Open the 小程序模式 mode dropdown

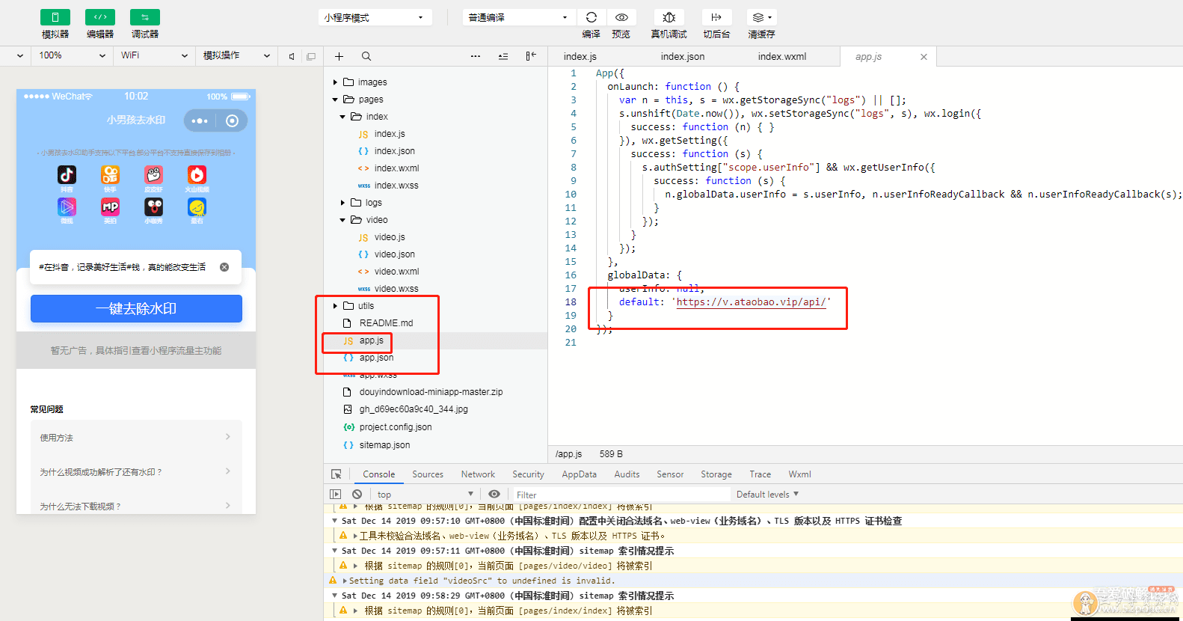(x=374, y=17)
